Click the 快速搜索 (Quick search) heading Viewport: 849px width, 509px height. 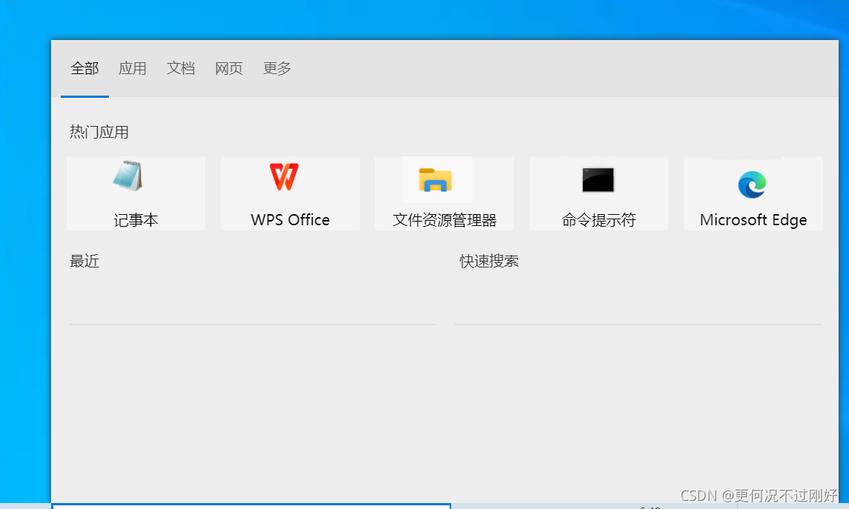(x=490, y=261)
